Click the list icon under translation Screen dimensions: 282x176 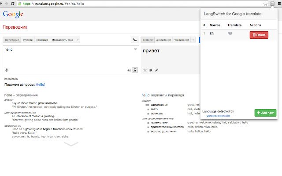[151, 70]
